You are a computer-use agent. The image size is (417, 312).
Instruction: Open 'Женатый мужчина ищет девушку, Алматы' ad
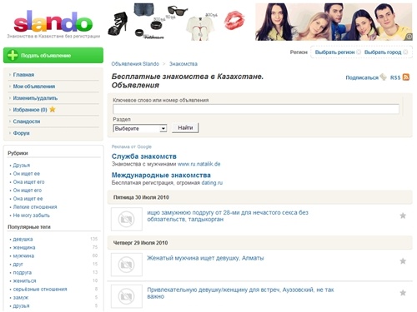[205, 258]
